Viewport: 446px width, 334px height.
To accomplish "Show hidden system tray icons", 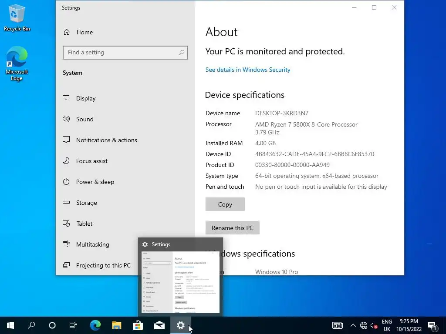I will coord(353,325).
